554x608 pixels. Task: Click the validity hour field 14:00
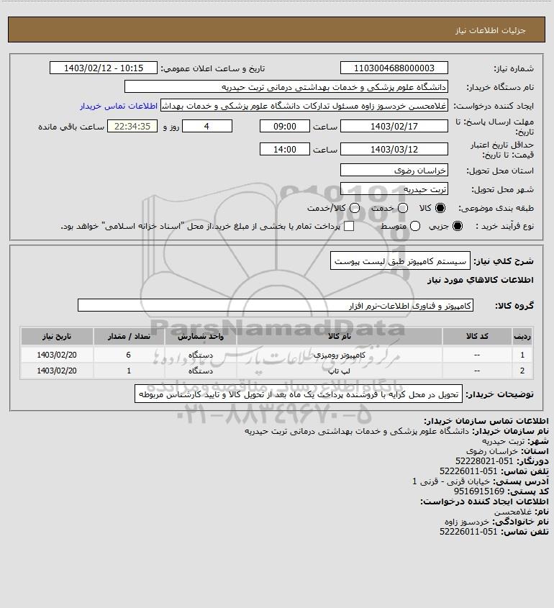point(285,149)
